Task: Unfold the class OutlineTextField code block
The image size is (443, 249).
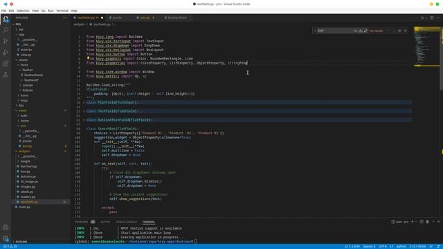Action: click(x=84, y=120)
